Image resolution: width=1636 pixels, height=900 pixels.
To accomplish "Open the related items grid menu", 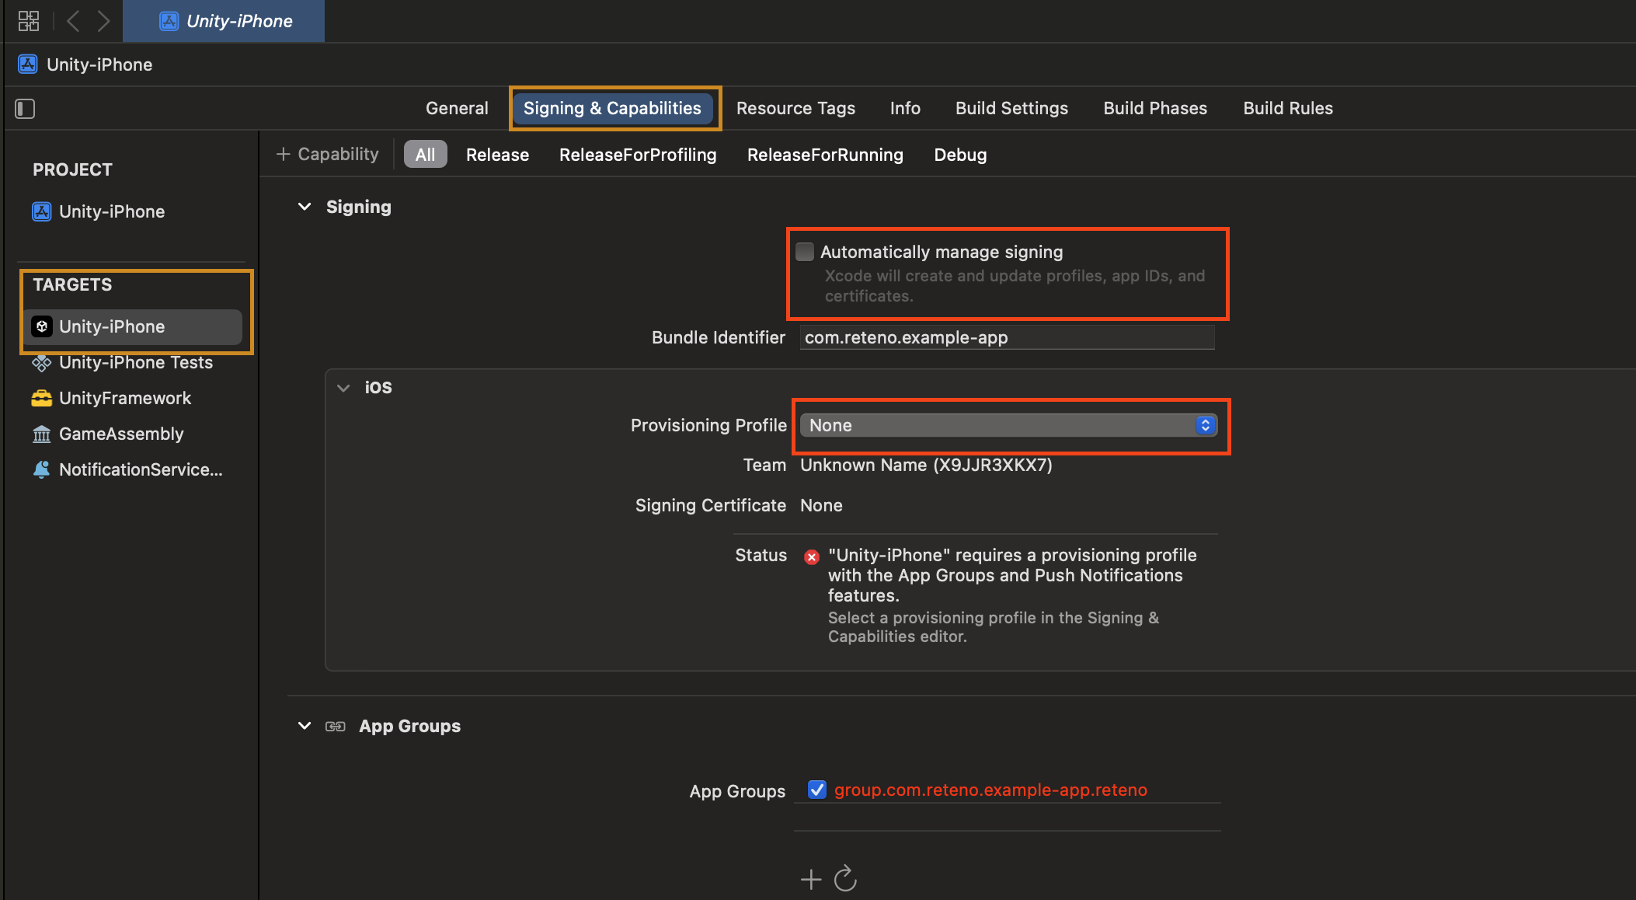I will 29,21.
